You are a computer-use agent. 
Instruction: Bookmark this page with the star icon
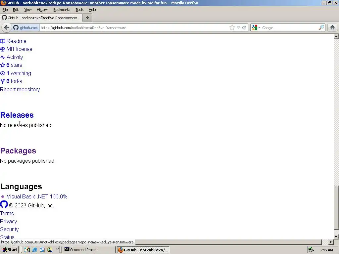[x=232, y=28]
